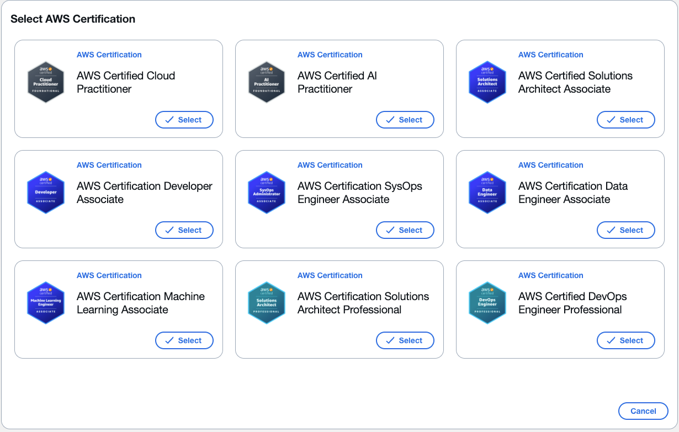
Task: Click the SysOps Administrator badge icon
Action: 267,193
